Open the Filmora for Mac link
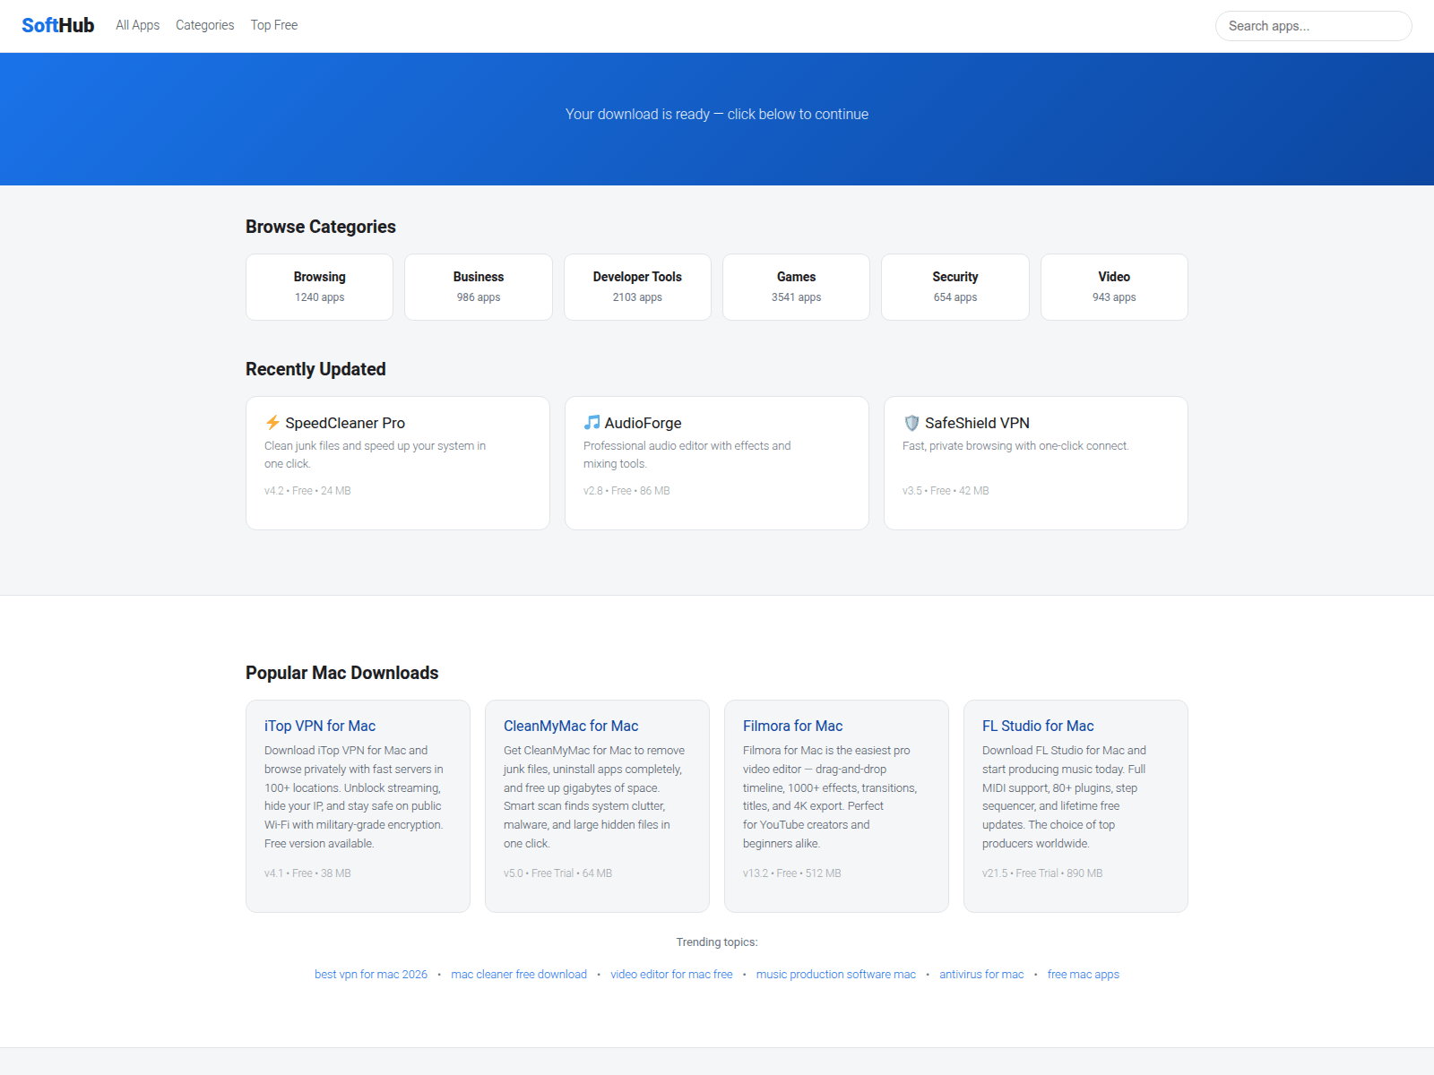This screenshot has height=1075, width=1434. pyautogui.click(x=793, y=726)
